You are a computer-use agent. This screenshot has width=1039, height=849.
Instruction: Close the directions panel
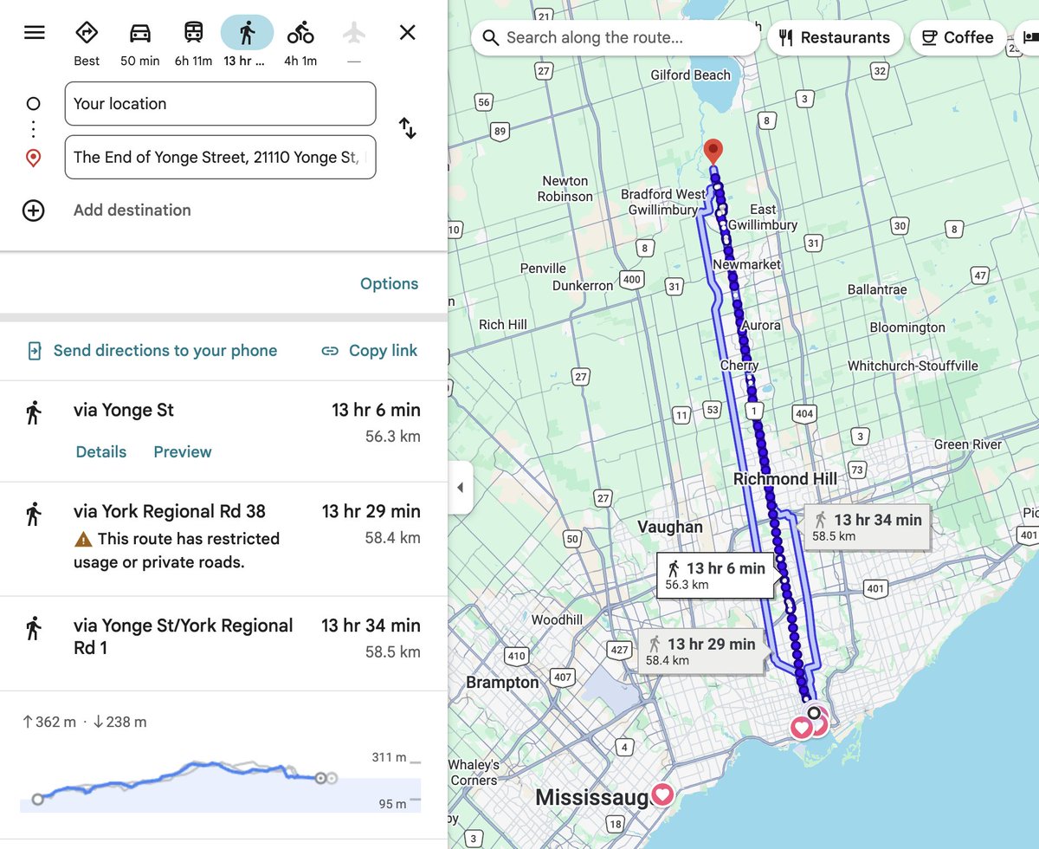(x=407, y=33)
